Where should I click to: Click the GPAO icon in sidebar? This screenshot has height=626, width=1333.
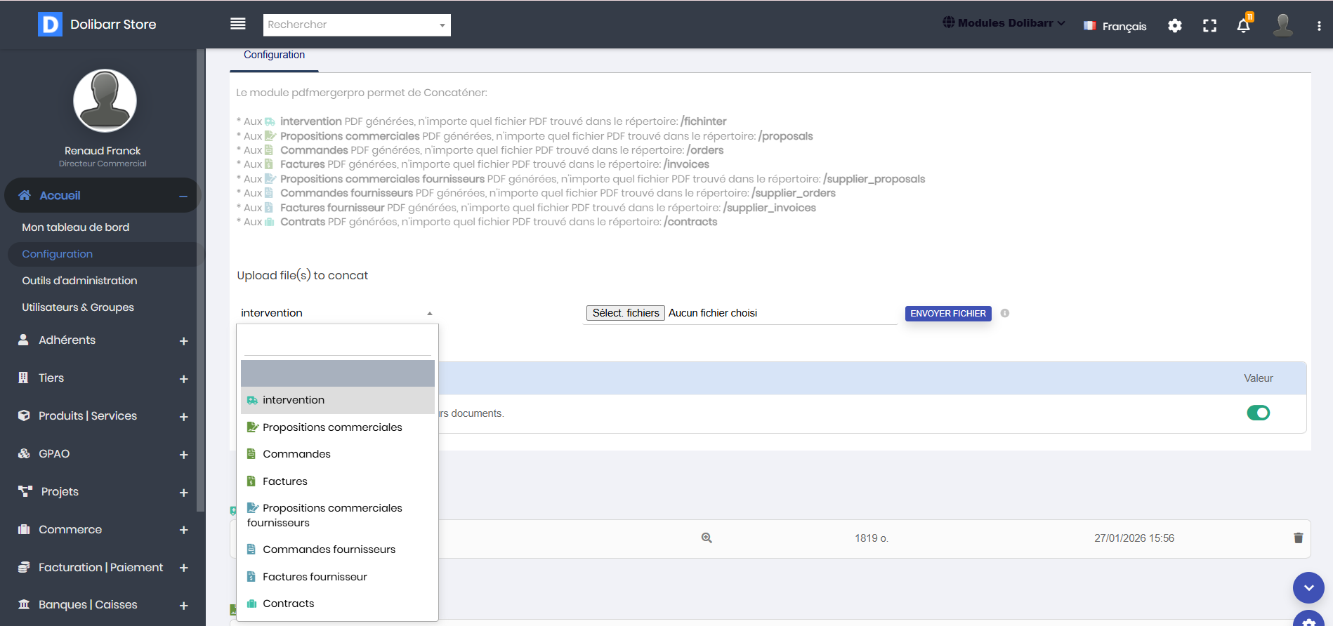[x=24, y=453]
